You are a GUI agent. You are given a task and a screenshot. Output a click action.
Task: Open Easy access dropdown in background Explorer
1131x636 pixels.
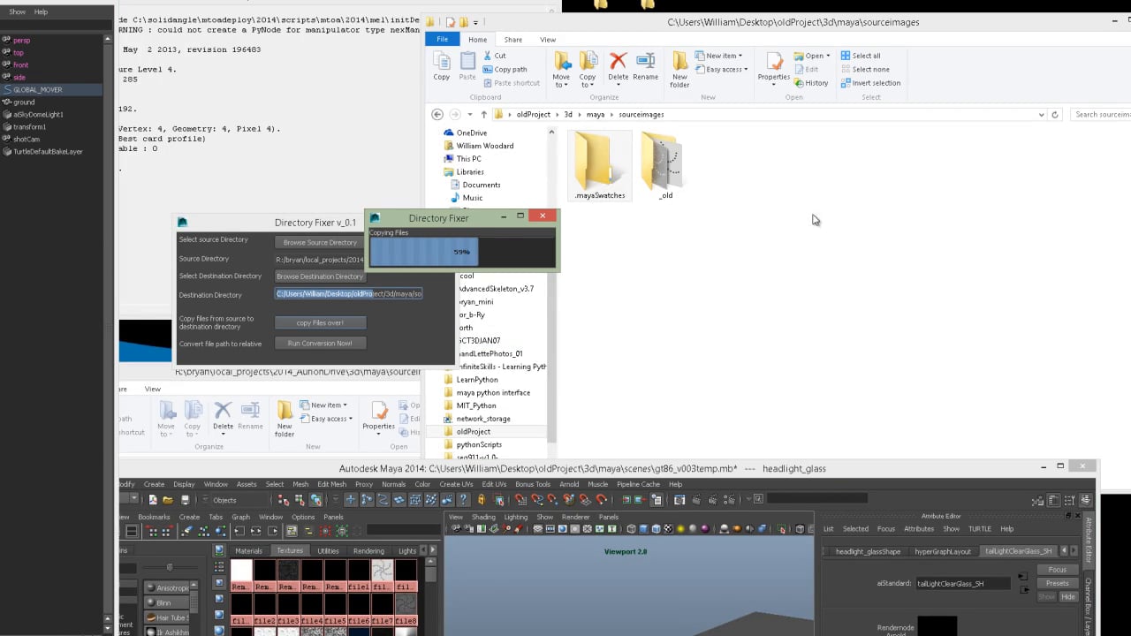pyautogui.click(x=325, y=419)
